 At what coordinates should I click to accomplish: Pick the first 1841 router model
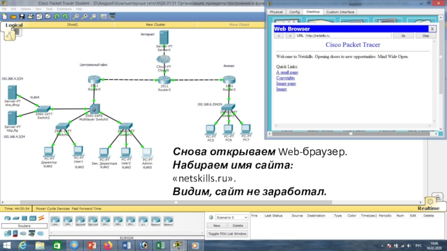click(x=55, y=221)
